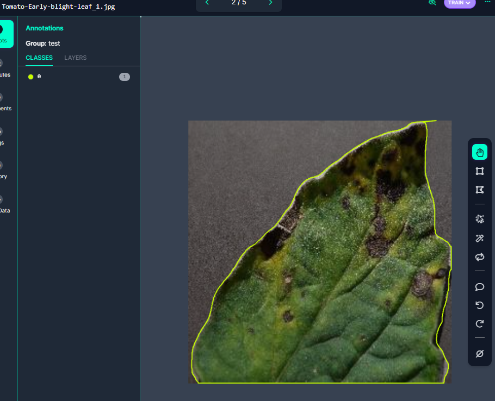Toggle annotation visibility with the eye icon
This screenshot has width=495, height=401.
coord(431,3)
